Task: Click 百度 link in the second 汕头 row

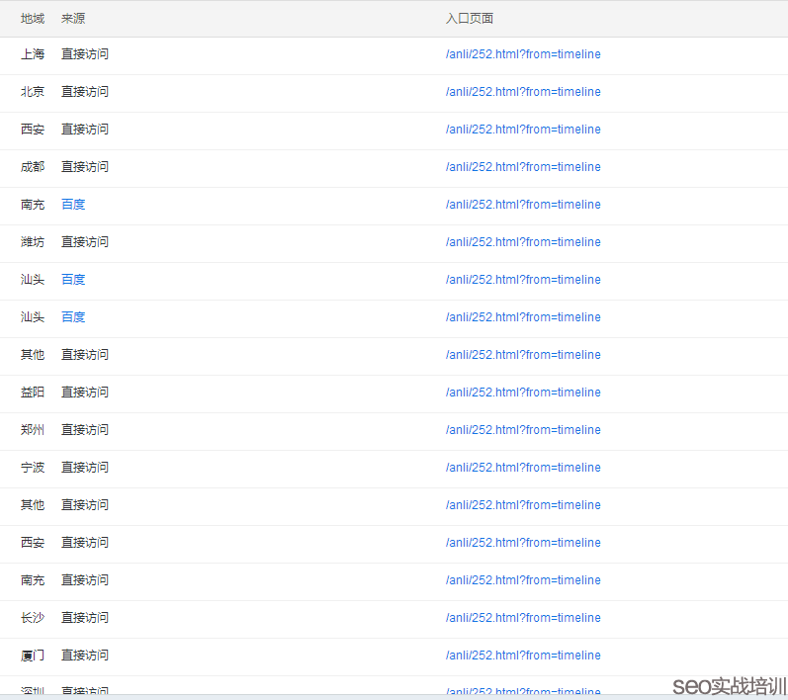Action: [x=73, y=317]
